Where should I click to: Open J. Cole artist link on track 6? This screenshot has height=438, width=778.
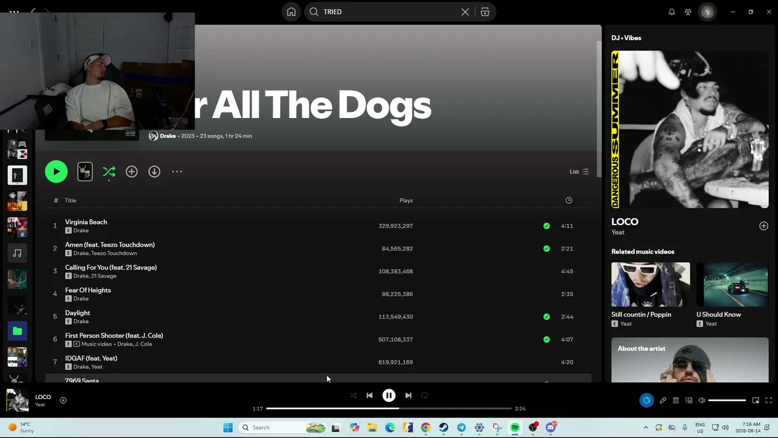[143, 344]
